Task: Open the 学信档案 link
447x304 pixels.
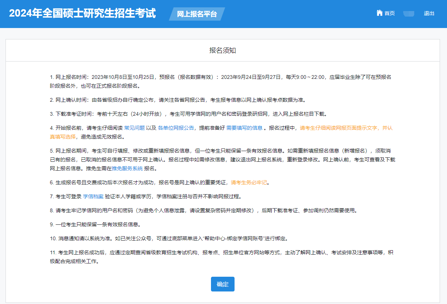Action: pyautogui.click(x=93, y=196)
